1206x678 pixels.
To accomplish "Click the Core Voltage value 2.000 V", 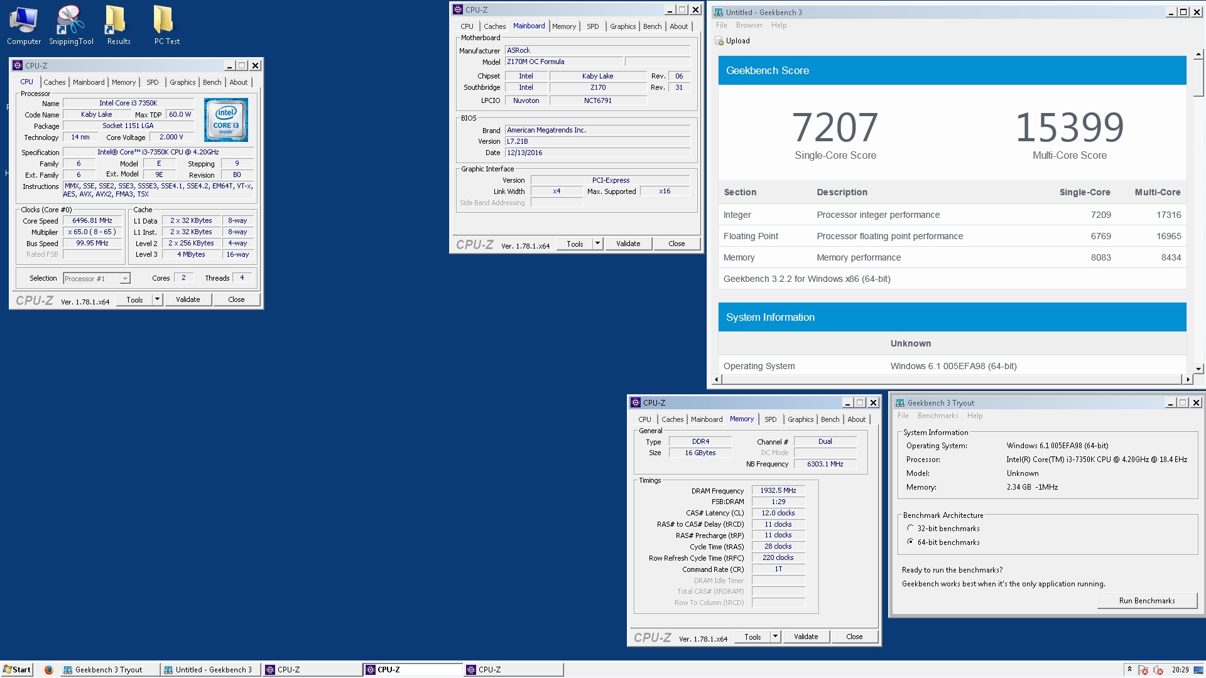I will [171, 137].
